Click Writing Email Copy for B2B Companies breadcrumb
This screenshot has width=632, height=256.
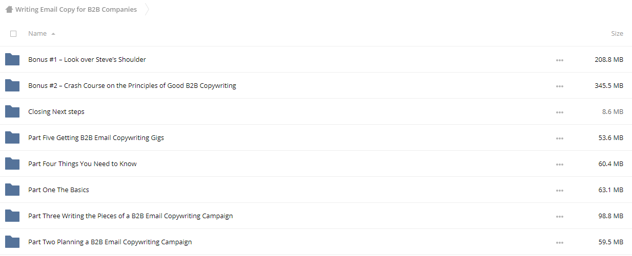(x=76, y=9)
